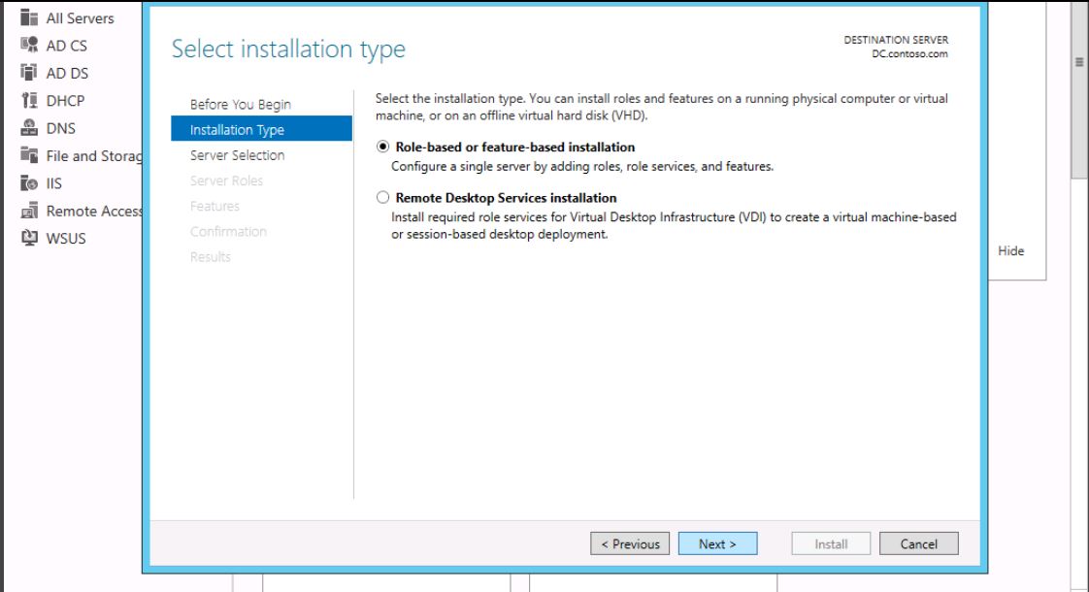This screenshot has height=592, width=1089.
Task: Click the 'Install required role services' description
Action: [x=674, y=225]
